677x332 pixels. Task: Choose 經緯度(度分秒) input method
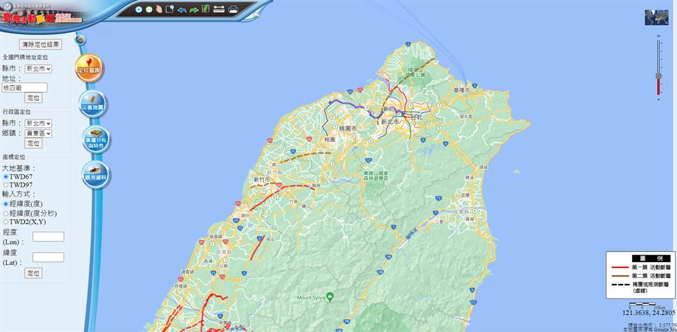(6, 213)
